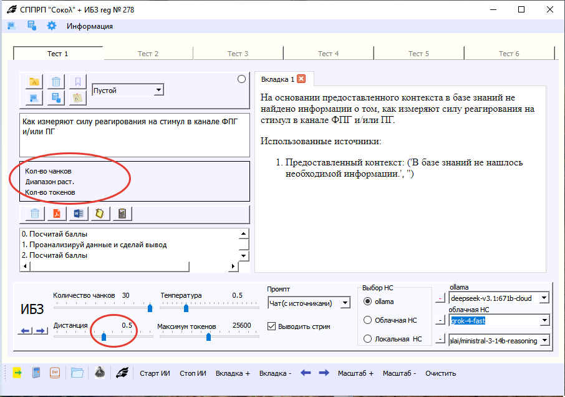
Task: Click the Температура slider handle
Action: 186,308
